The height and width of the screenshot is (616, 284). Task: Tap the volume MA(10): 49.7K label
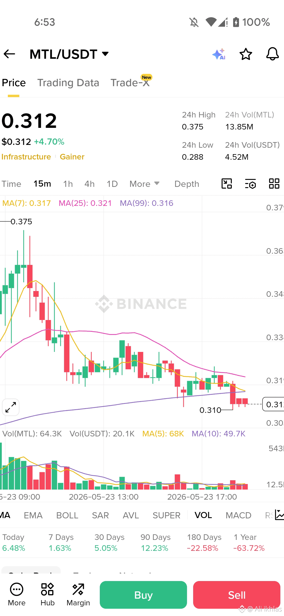click(x=219, y=434)
